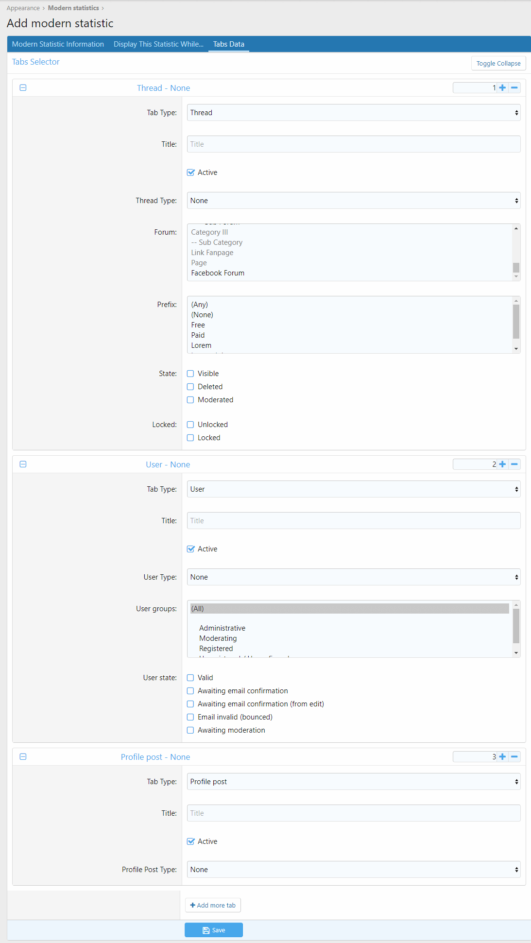Uncheck Active in the Thread tab
The width and height of the screenshot is (531, 943).
tap(191, 172)
